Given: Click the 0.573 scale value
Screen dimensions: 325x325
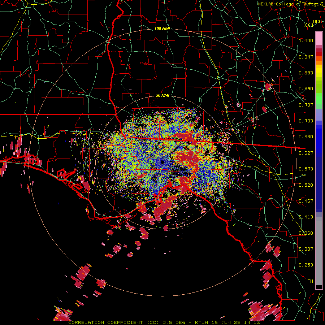Looking at the screenshot, I should pos(306,169).
